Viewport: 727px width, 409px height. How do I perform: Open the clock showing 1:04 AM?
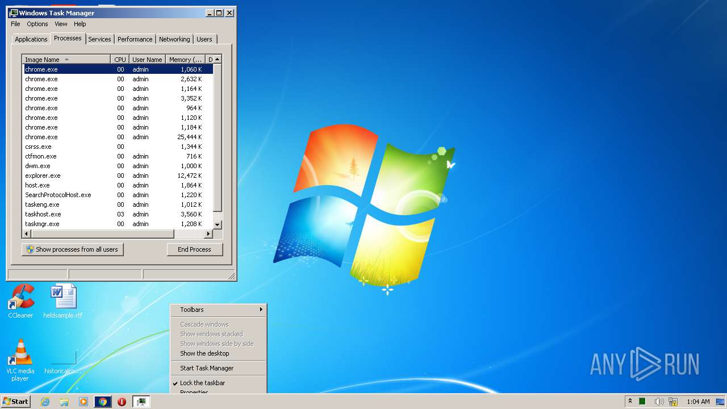tap(698, 402)
